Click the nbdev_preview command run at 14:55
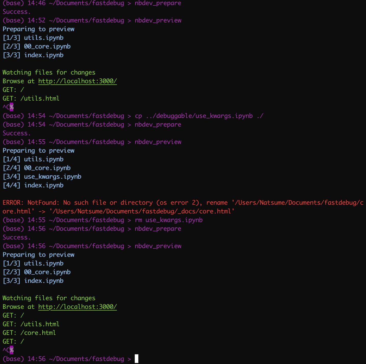366x364 pixels. click(x=158, y=142)
